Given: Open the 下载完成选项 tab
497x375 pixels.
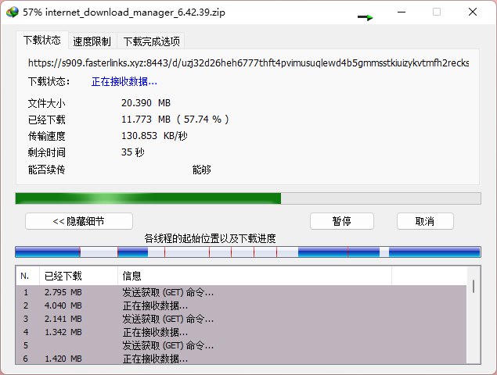Looking at the screenshot, I should point(151,41).
